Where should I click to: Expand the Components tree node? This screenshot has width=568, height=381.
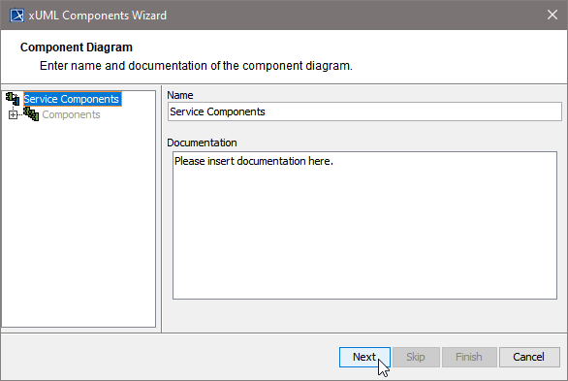click(13, 114)
